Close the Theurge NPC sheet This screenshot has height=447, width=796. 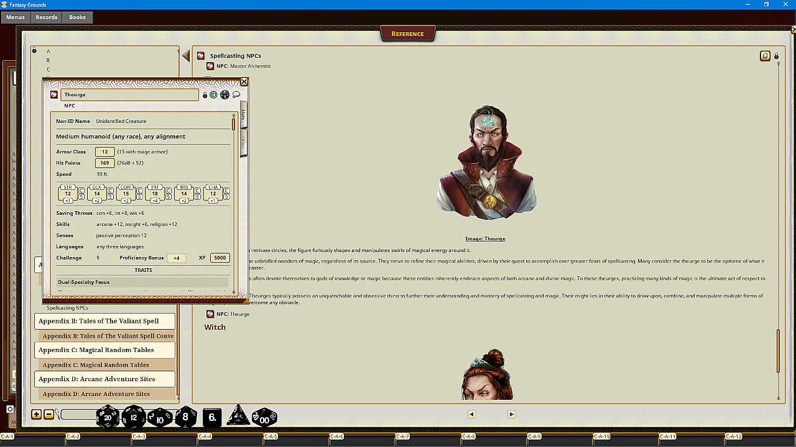[244, 82]
